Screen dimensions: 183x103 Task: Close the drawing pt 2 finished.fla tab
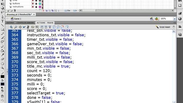34,15
